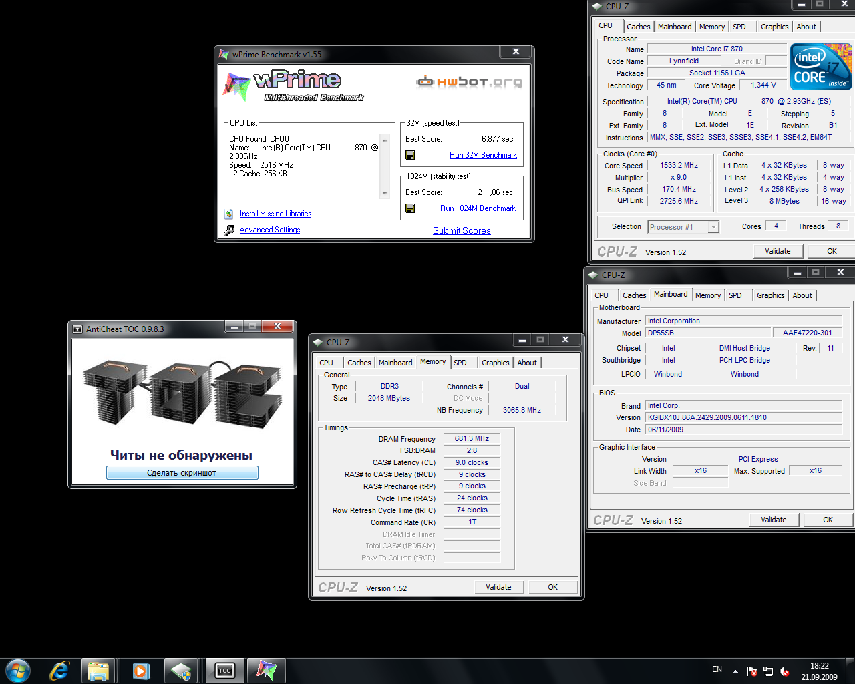Open Windows Media Player from the taskbar
This screenshot has height=684, width=855.
tap(141, 671)
